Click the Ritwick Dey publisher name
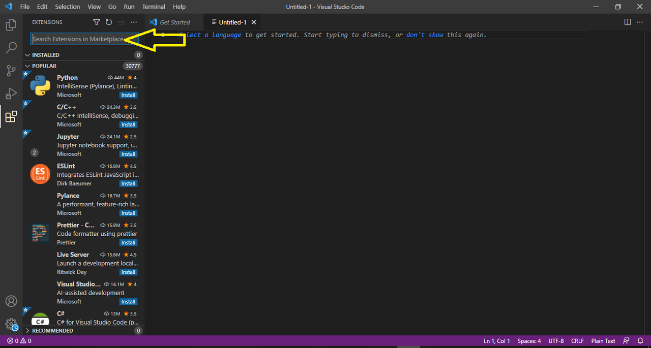The image size is (651, 348). pyautogui.click(x=72, y=272)
